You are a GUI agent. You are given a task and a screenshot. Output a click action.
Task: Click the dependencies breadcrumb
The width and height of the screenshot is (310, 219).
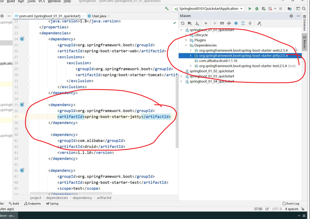[x=57, y=198]
